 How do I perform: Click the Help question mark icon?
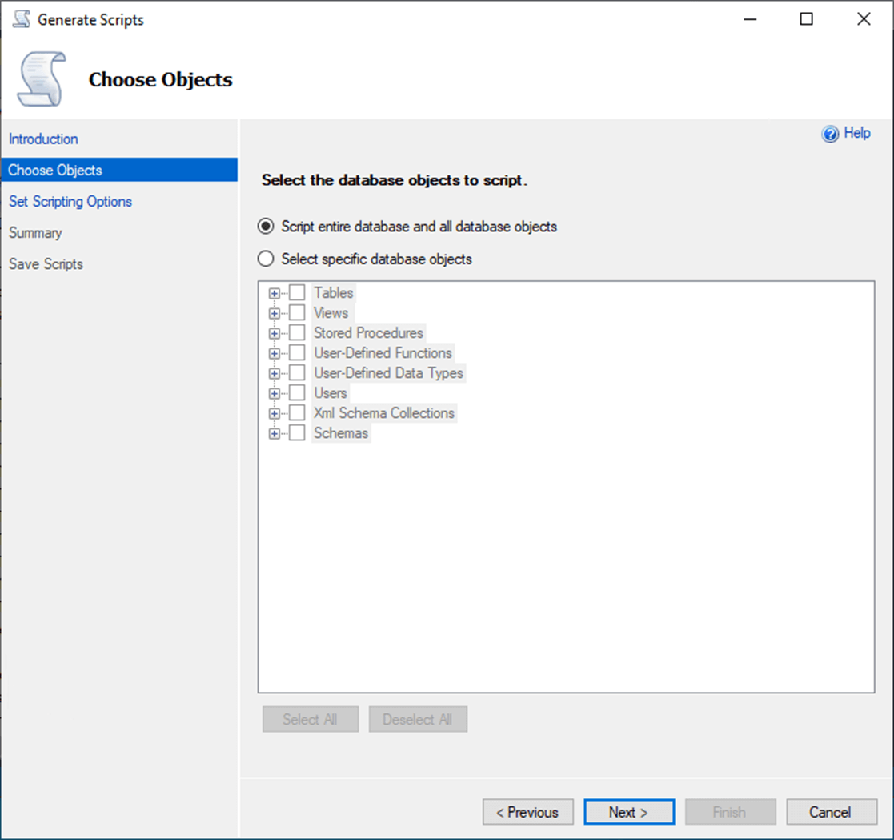(830, 134)
